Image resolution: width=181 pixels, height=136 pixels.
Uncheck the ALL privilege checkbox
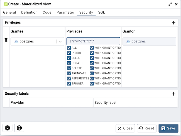tap(69, 48)
